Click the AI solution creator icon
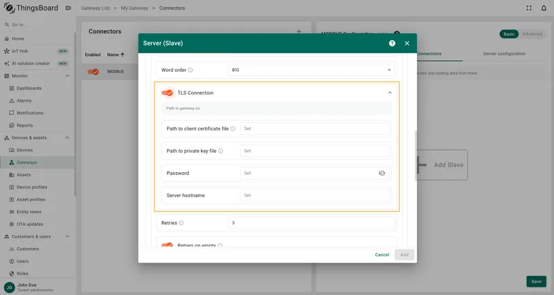This screenshot has width=554, height=295. point(7,64)
